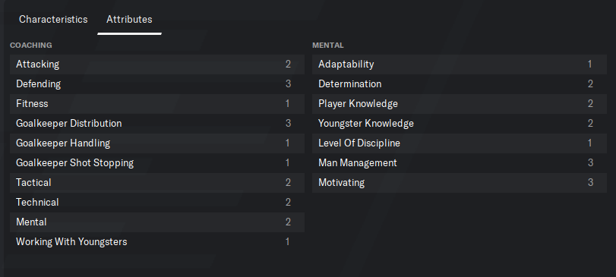Screen dimensions: 616x277
Task: Select Level Of Discipline attribute
Action: point(460,143)
